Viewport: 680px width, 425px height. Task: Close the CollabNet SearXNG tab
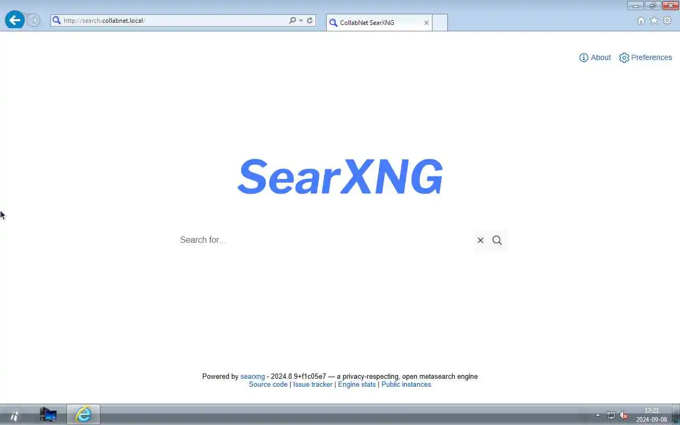pos(426,23)
